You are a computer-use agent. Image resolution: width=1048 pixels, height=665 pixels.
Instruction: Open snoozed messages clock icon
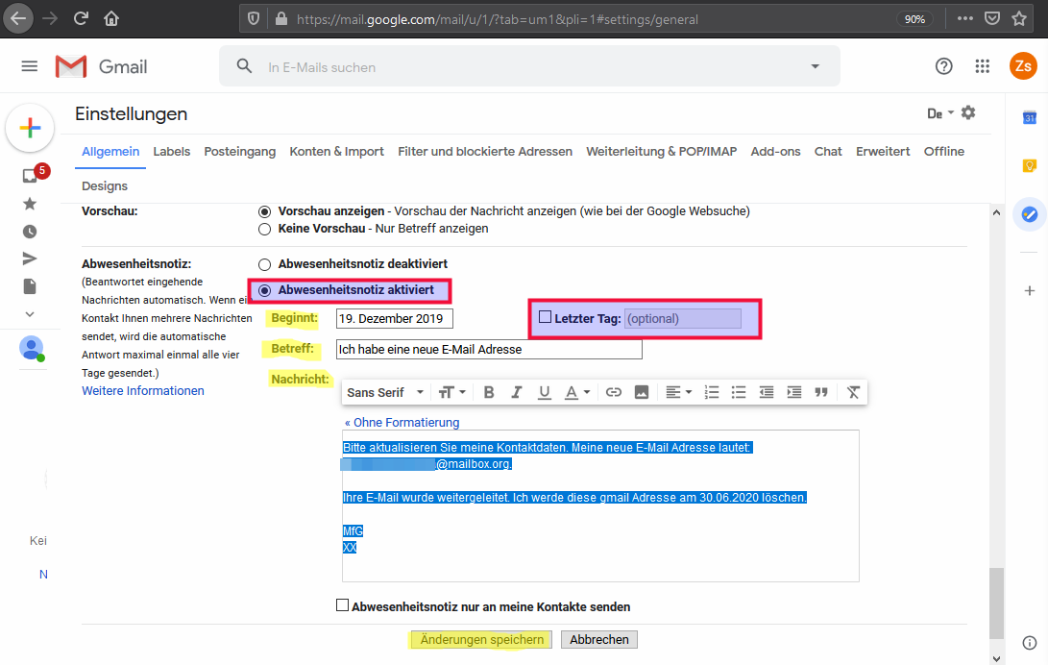point(30,232)
